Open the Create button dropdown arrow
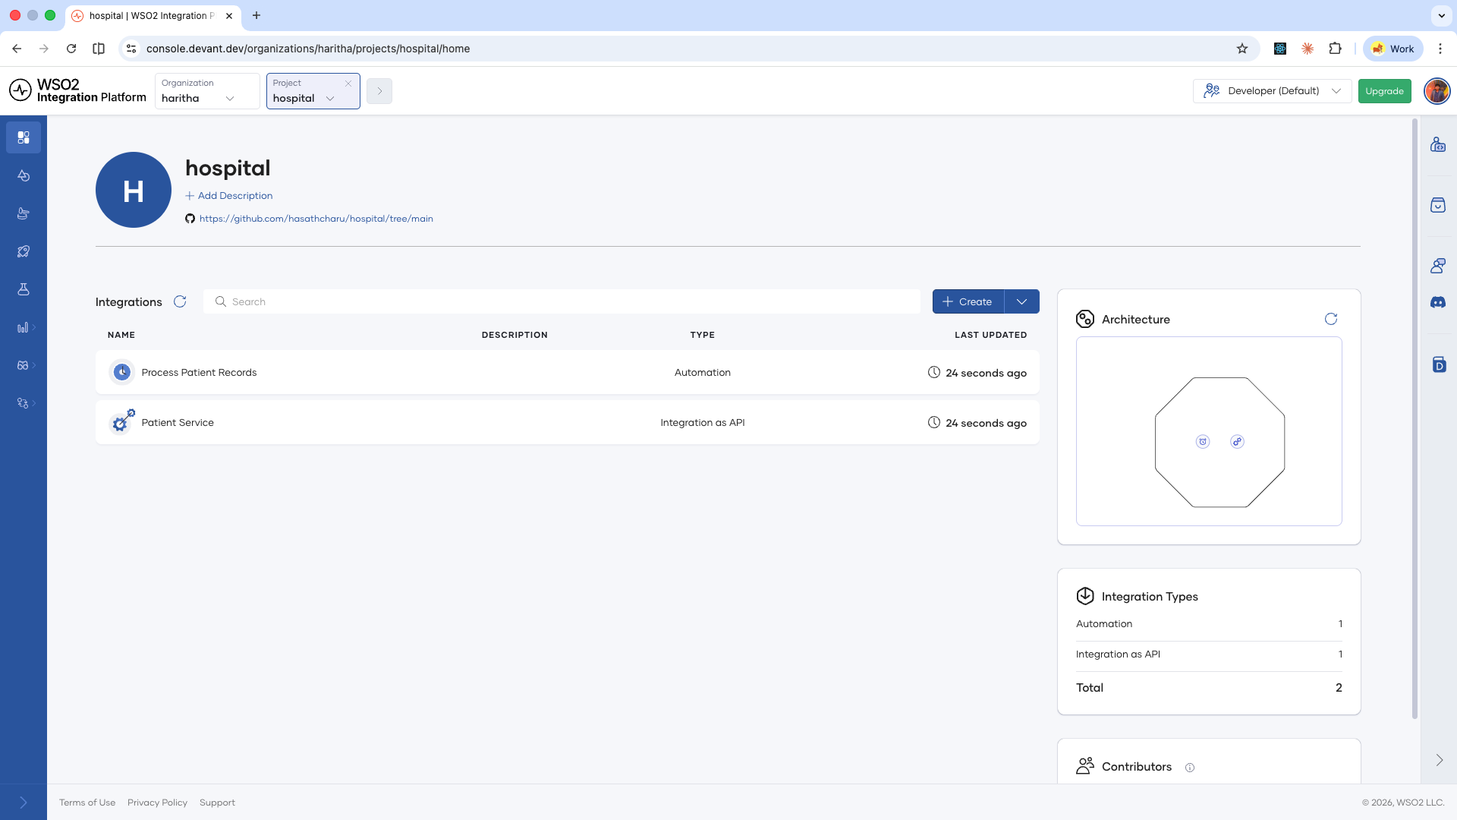 [1021, 301]
